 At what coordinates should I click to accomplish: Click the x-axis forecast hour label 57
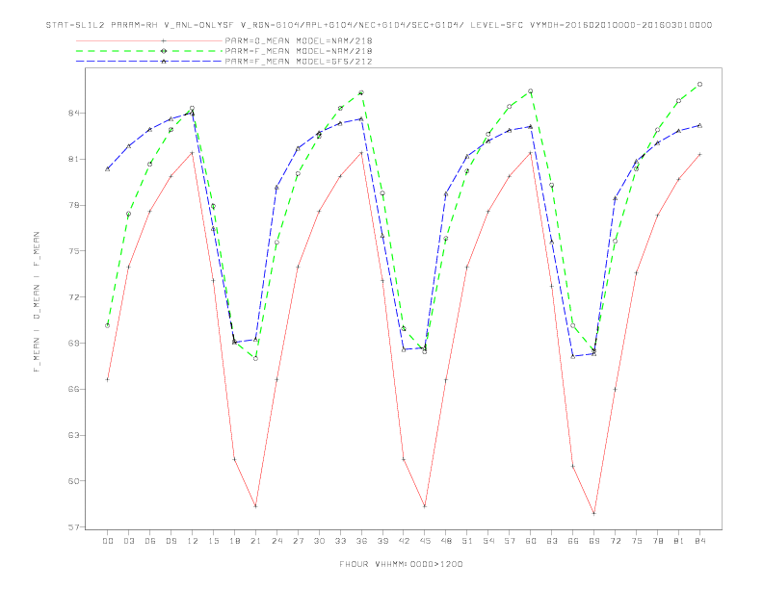[x=510, y=541]
